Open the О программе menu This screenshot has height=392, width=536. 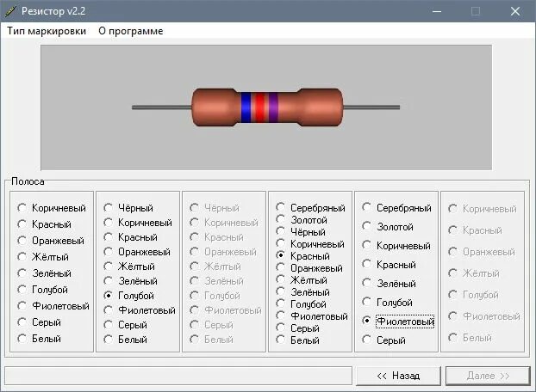coord(131,31)
